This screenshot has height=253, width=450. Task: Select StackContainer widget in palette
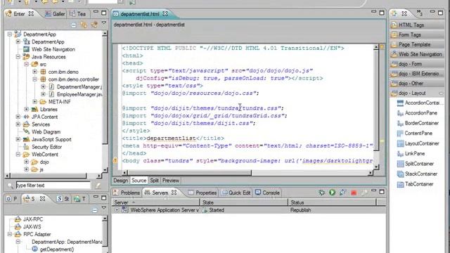coord(417,174)
